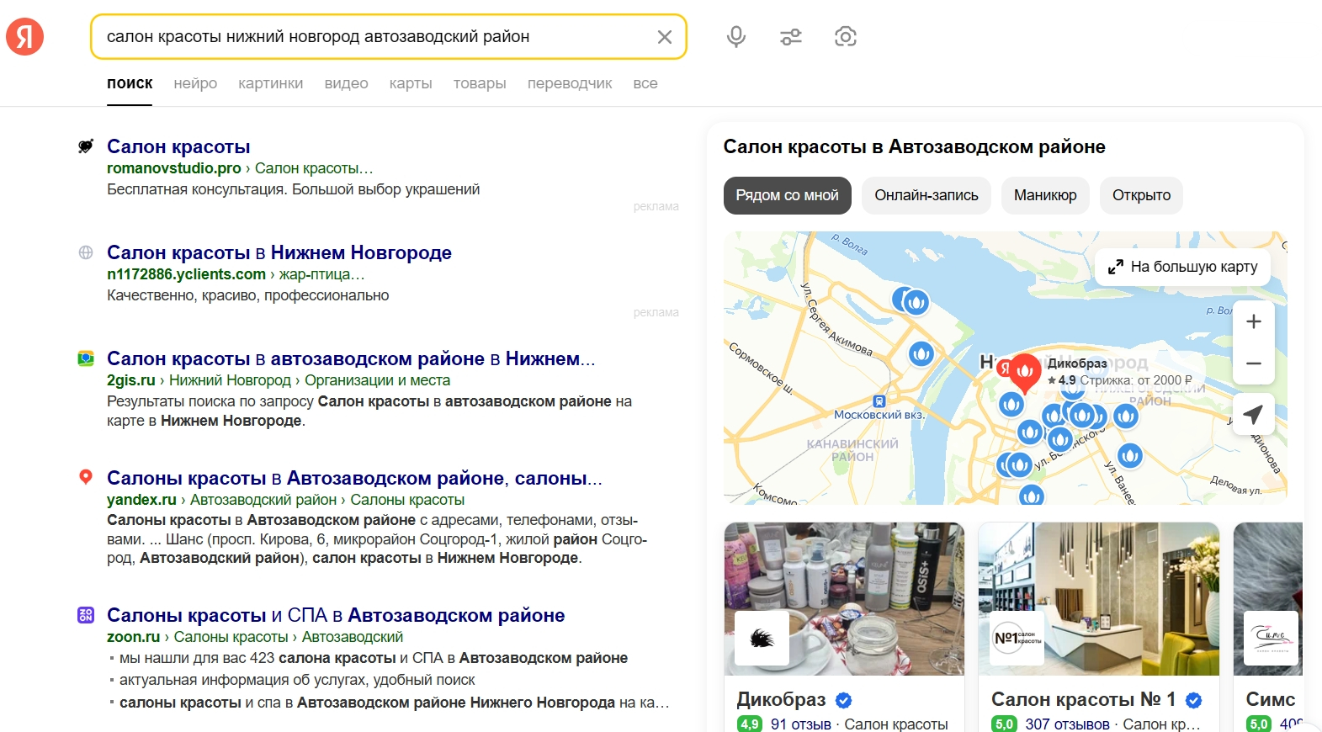Viewport: 1322px width, 732px height.
Task: Select the «поиск» tab
Action: (x=130, y=83)
